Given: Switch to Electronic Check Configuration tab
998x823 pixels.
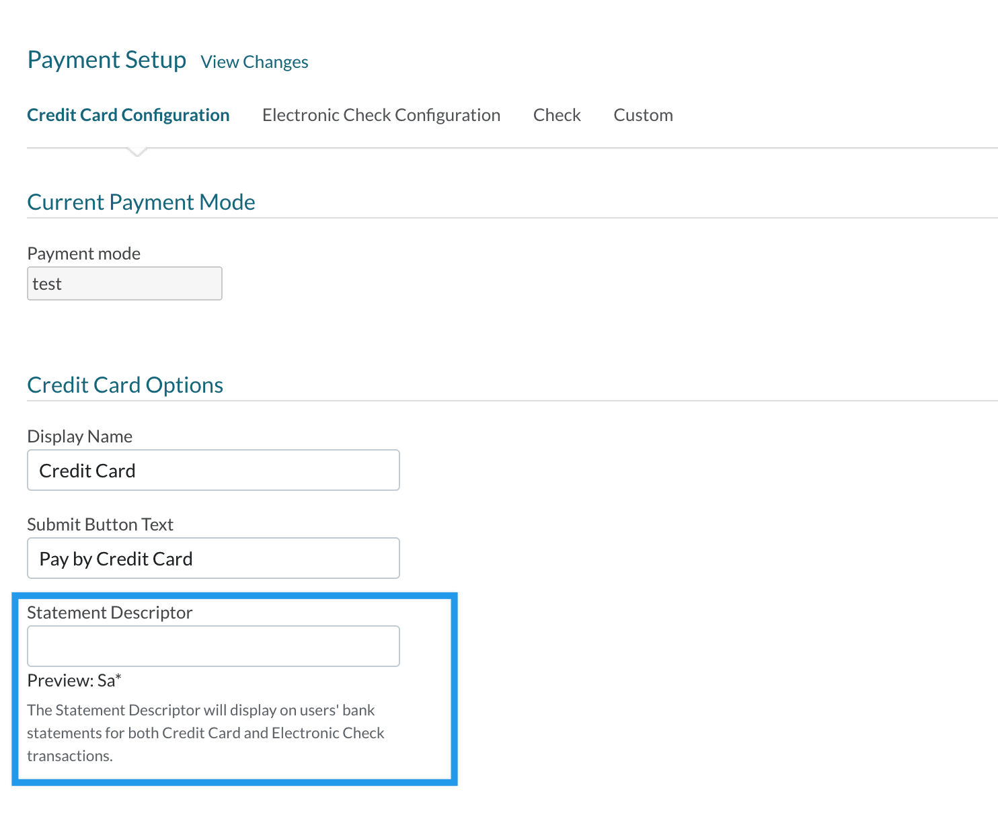Looking at the screenshot, I should tap(381, 115).
